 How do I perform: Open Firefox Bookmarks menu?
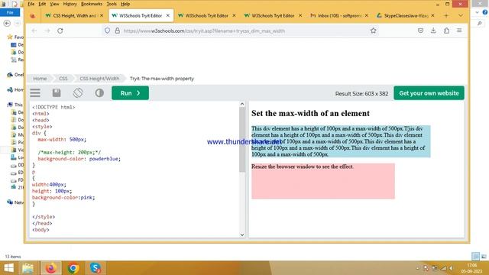tap(92, 4)
